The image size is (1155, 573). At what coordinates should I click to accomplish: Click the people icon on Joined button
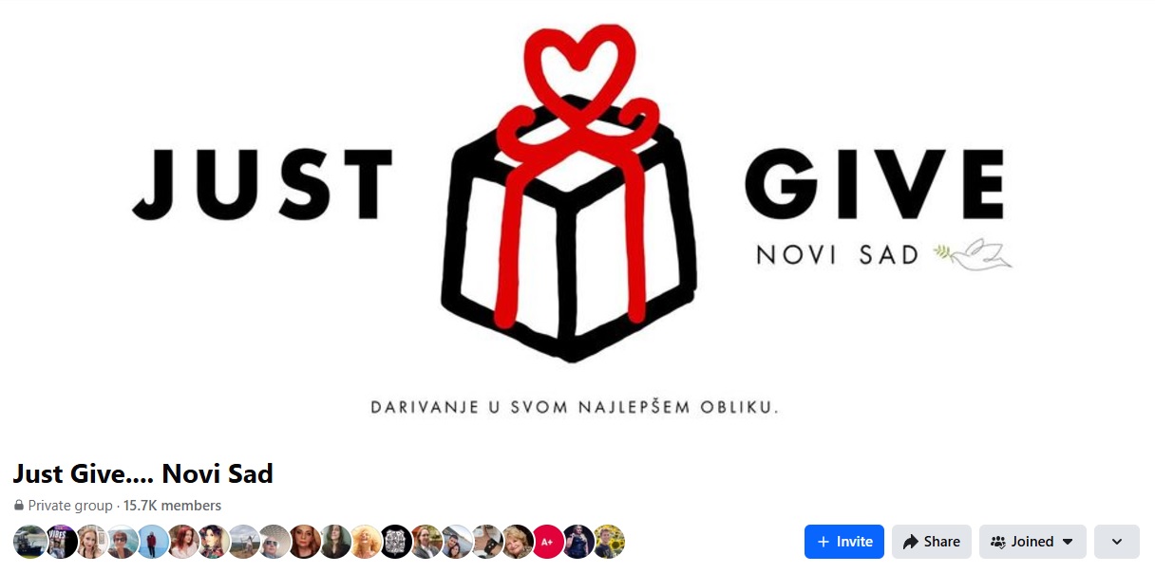click(998, 542)
